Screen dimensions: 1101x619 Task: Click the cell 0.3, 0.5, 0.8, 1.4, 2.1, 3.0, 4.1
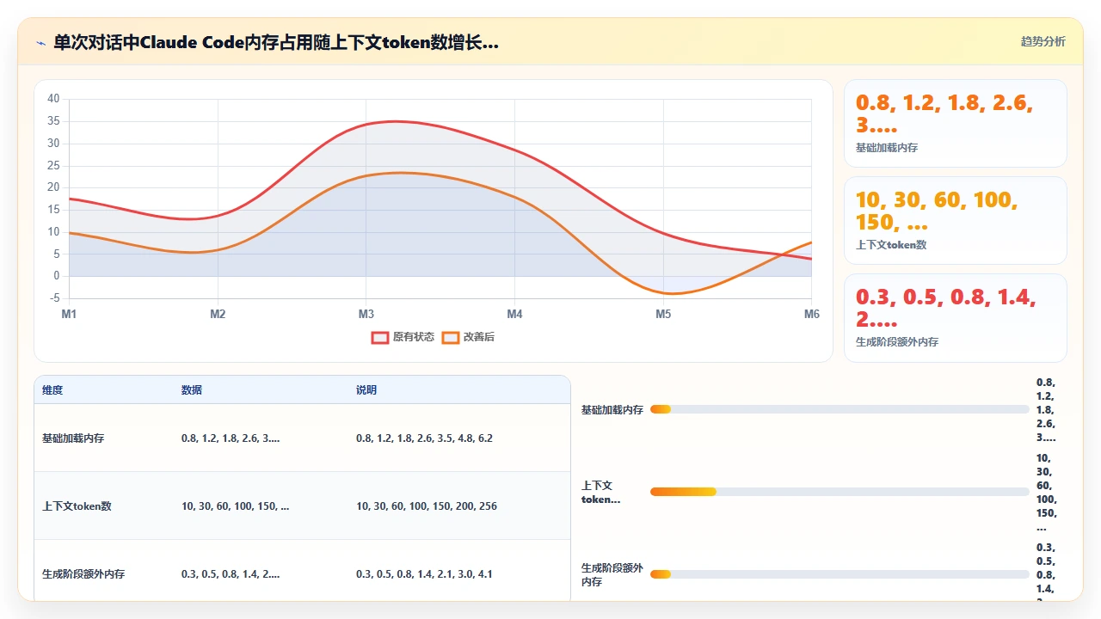(425, 574)
